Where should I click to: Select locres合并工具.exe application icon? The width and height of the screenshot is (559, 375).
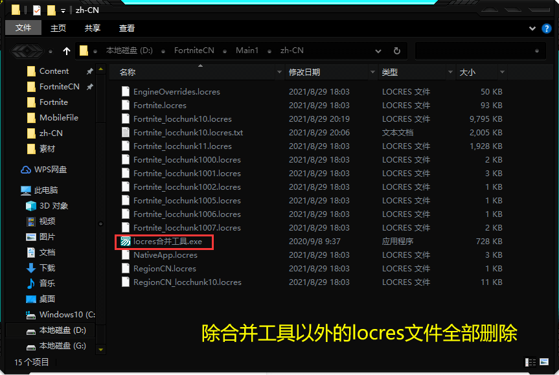[126, 242]
